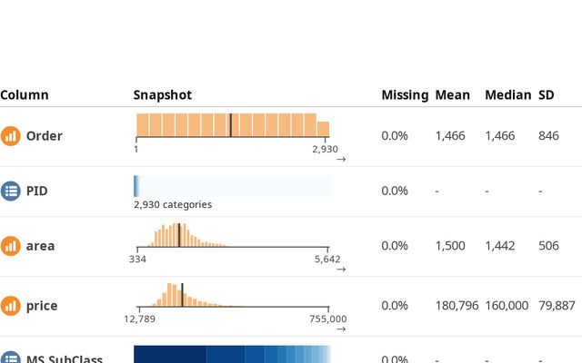582x363 pixels.
Task: Click the MS SubClass column type icon
Action: click(10, 357)
